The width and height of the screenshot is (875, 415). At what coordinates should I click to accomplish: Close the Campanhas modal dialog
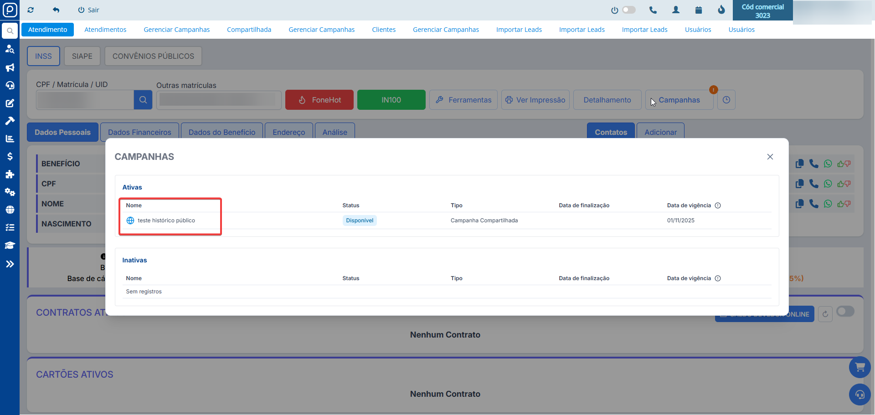coord(770,157)
